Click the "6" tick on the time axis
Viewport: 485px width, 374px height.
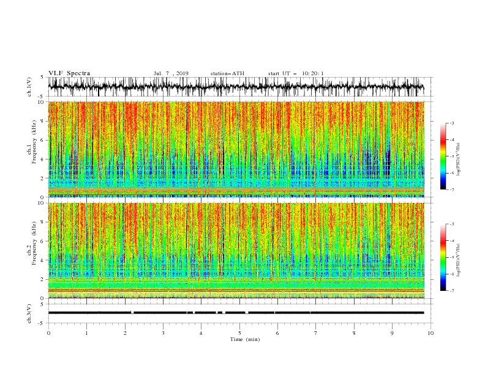[277, 333]
